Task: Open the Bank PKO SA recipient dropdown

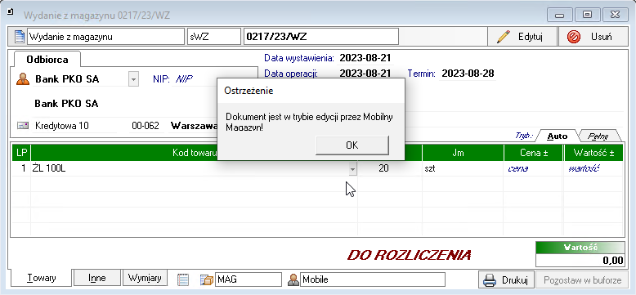Action: [x=133, y=79]
